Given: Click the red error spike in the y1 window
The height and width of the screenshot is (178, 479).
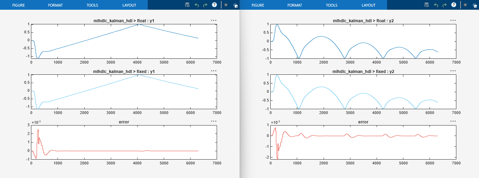Looking at the screenshot, I should click(38, 130).
